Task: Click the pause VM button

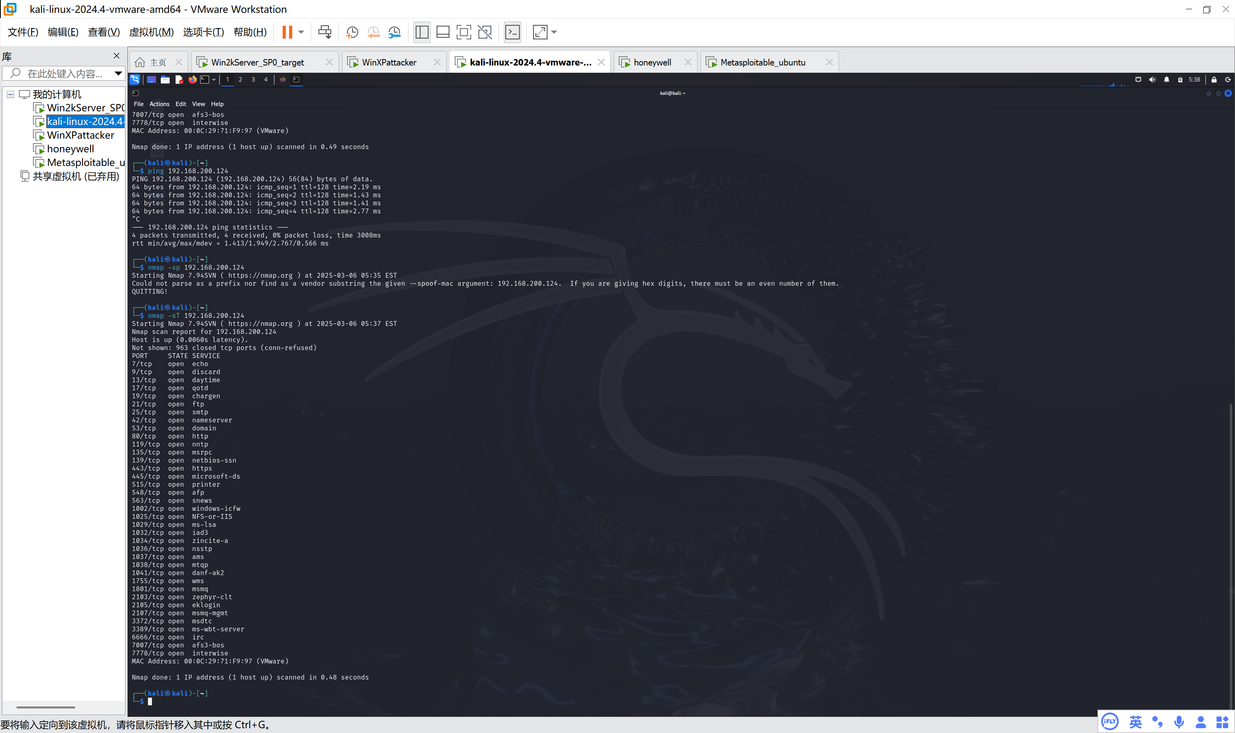Action: [x=287, y=32]
